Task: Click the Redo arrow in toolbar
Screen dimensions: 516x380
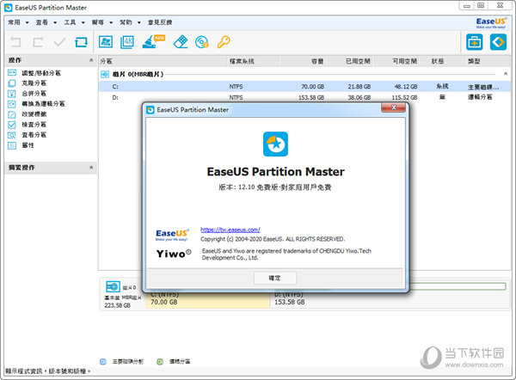Action: click(38, 42)
